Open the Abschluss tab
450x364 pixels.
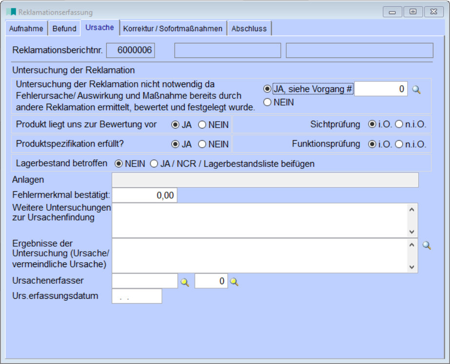point(249,29)
